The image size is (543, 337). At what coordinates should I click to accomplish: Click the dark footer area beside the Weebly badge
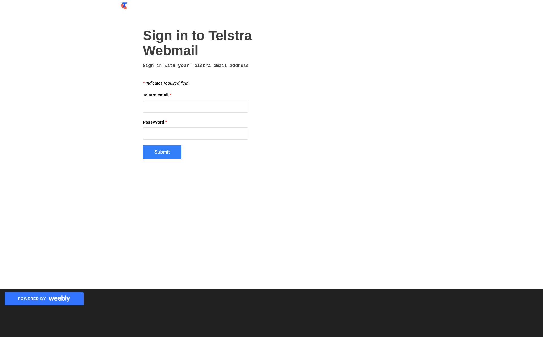[283, 311]
